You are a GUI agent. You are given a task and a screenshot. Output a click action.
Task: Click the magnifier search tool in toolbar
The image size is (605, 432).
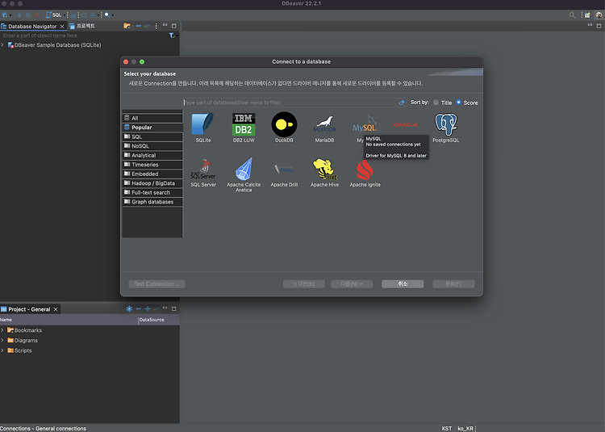point(106,15)
